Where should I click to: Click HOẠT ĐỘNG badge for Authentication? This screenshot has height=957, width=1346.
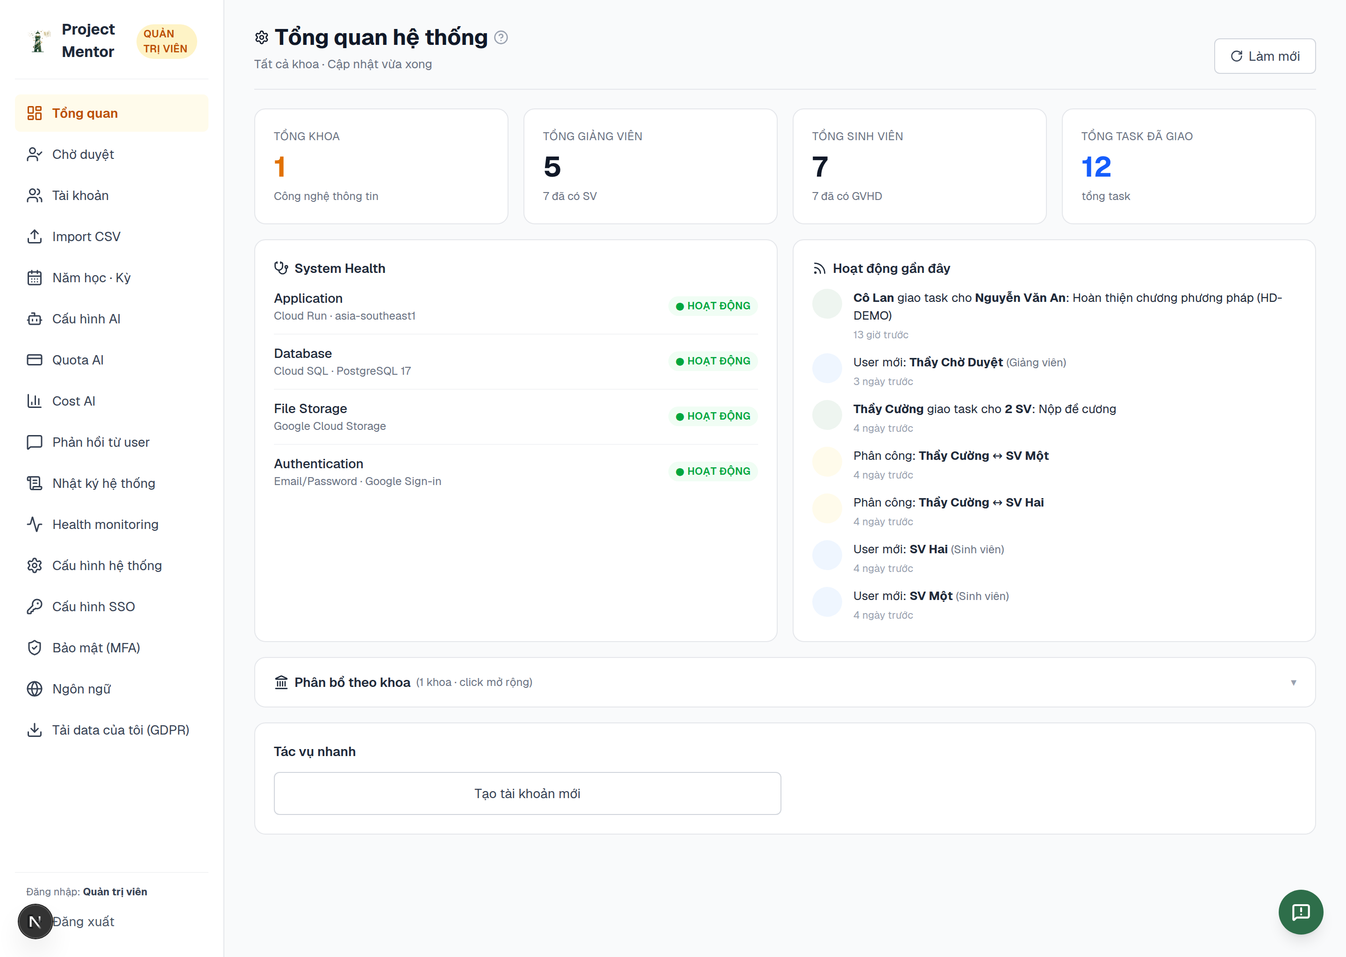coord(713,471)
